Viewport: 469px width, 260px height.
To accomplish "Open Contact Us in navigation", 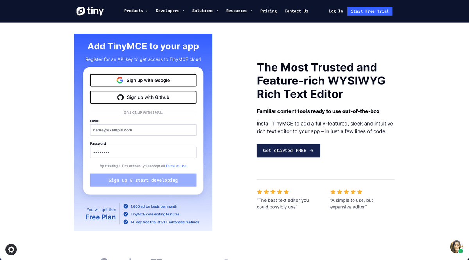I will [x=296, y=11].
